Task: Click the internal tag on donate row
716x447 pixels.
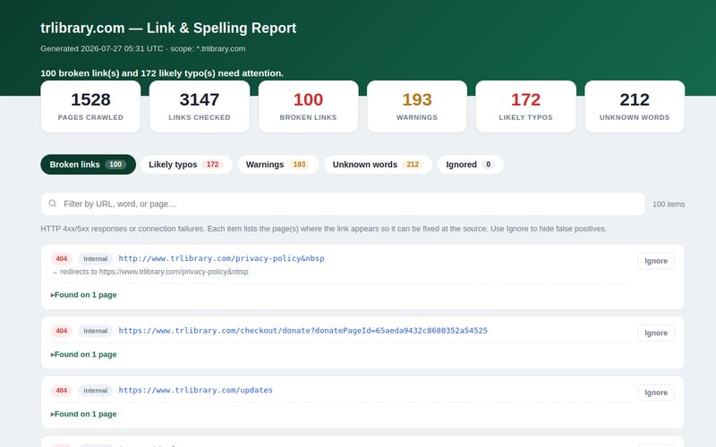Action: 96,331
